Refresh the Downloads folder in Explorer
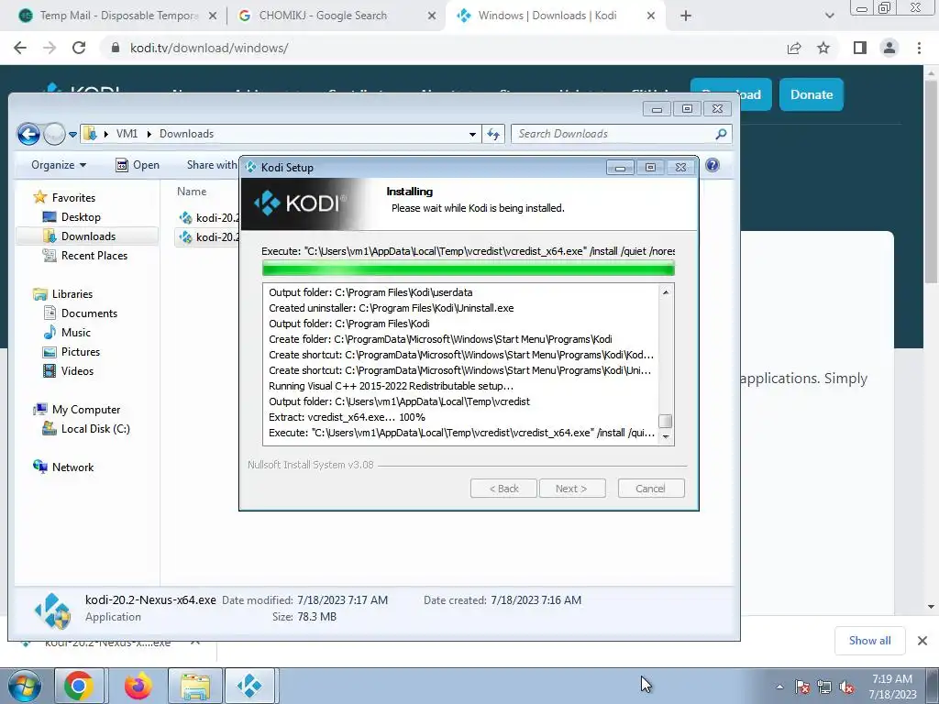939x704 pixels. click(x=493, y=134)
